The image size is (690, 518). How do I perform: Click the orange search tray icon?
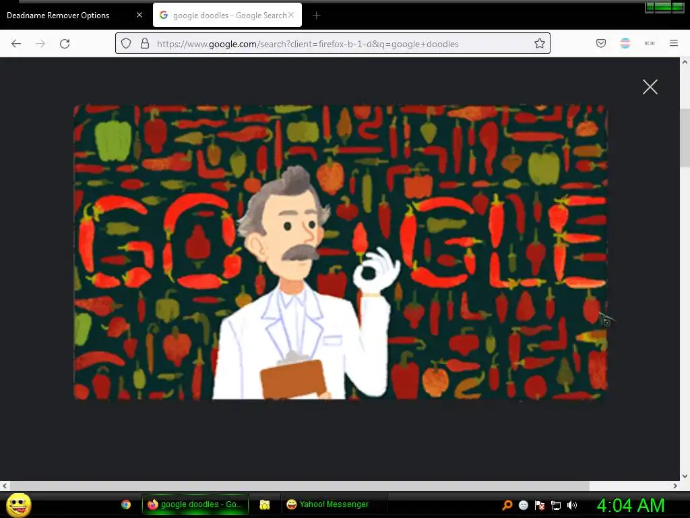507,505
